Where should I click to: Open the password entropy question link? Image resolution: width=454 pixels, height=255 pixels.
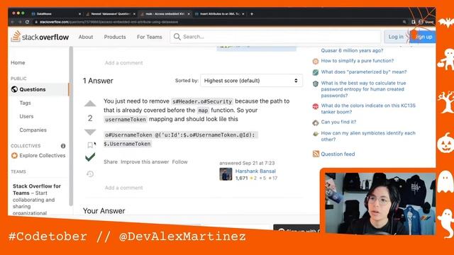point(363,89)
